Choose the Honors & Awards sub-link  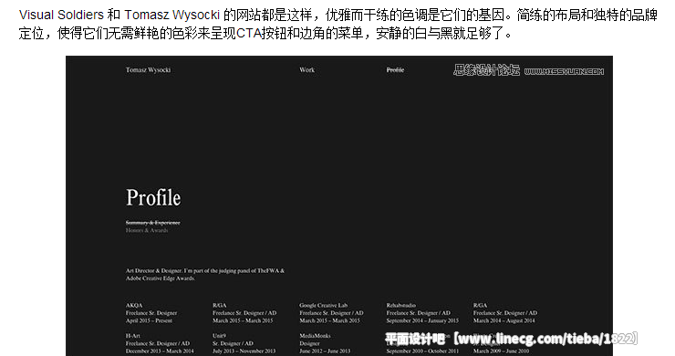147,230
